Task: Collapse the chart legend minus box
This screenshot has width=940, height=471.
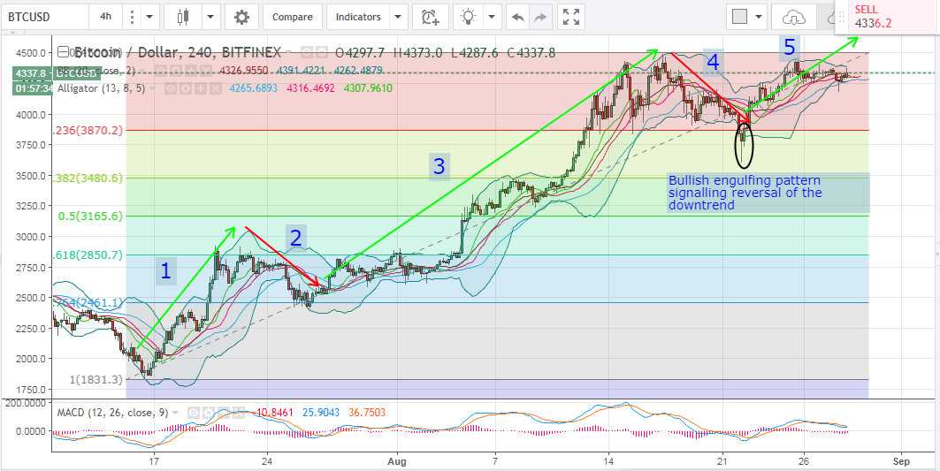Action: tap(63, 51)
